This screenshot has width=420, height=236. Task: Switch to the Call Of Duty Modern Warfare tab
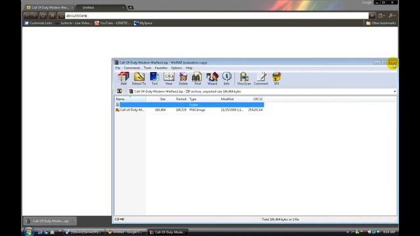point(50,7)
